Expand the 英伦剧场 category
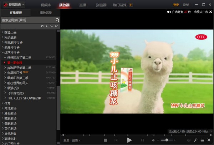 tap(3, 128)
